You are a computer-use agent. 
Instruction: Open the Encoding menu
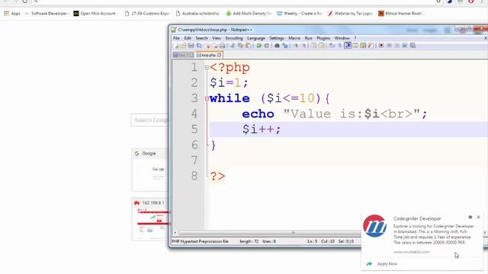[234, 38]
